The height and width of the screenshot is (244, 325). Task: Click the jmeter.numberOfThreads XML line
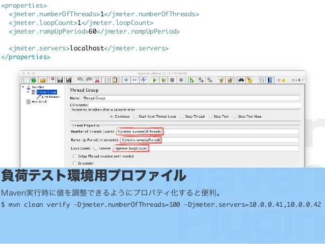(x=104, y=14)
